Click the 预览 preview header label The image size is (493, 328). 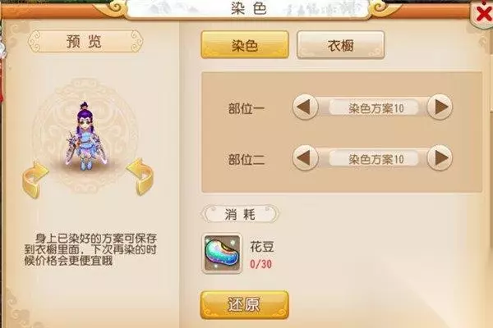coord(85,41)
